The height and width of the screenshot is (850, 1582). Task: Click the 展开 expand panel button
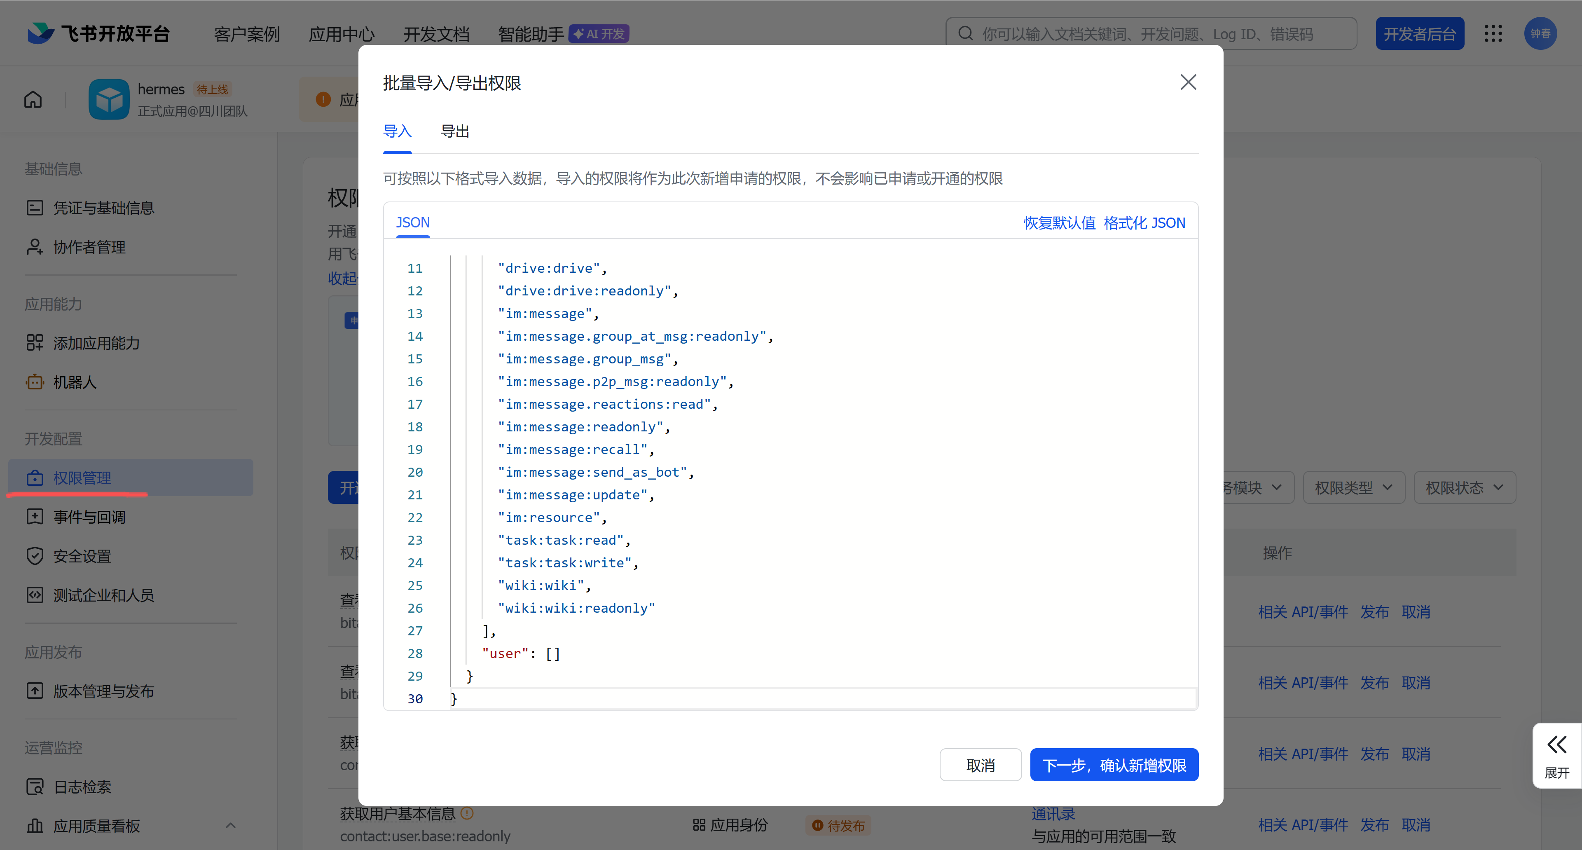(1557, 755)
